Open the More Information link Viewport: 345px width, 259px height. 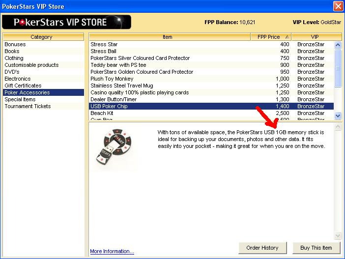112,251
